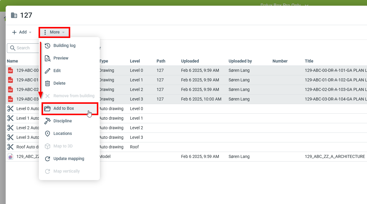The width and height of the screenshot is (367, 204).
Task: Click PDF icon of 129-ABC-00 drawing
Action: click(x=10, y=71)
